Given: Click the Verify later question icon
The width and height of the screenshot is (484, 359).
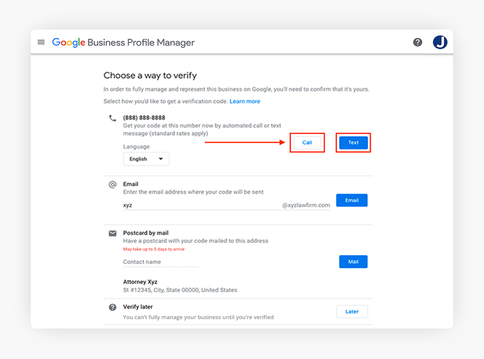Looking at the screenshot, I should (112, 307).
